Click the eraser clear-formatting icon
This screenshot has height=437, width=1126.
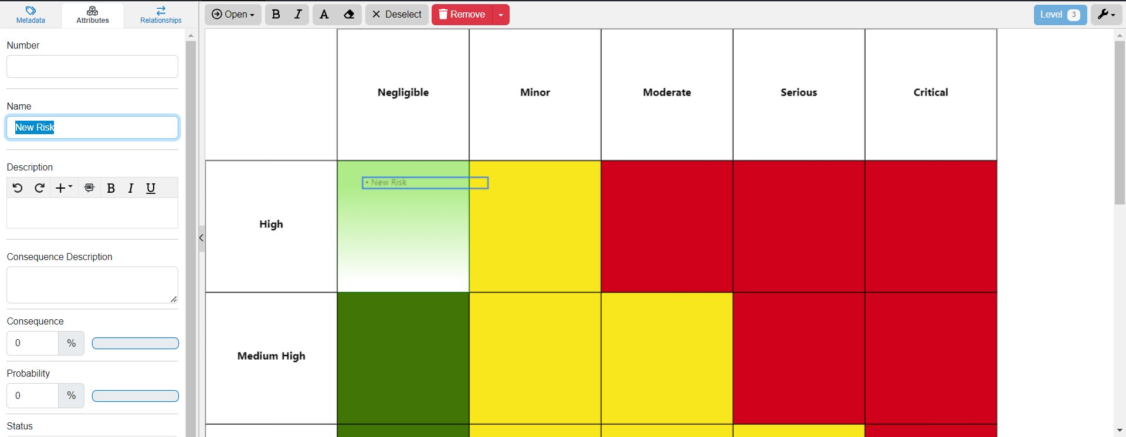349,15
